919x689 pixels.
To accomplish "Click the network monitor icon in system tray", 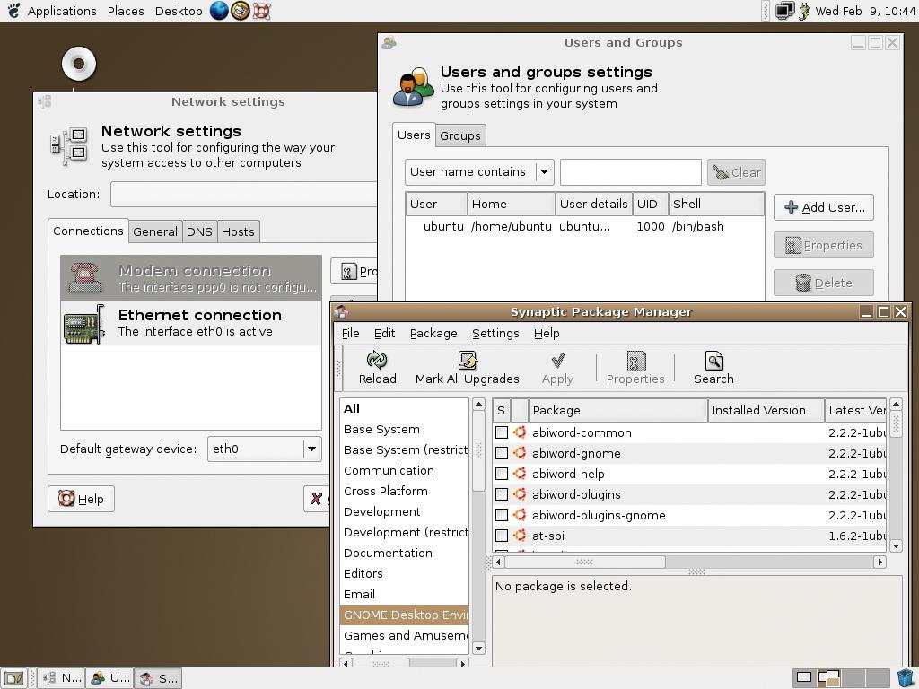I will 784,11.
